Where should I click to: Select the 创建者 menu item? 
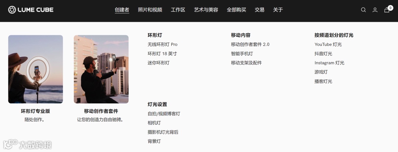tap(122, 10)
